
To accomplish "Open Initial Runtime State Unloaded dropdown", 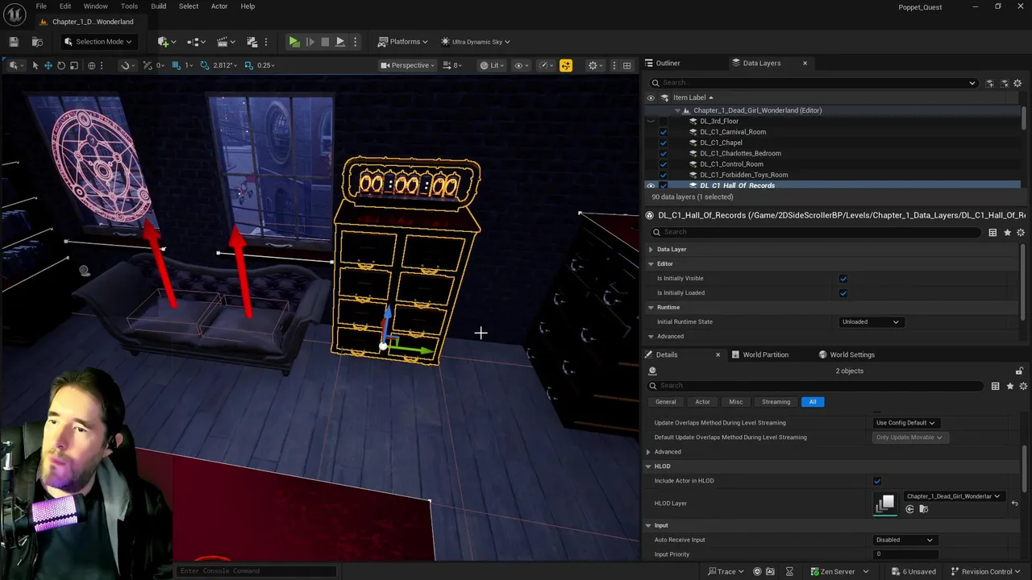I will point(870,322).
